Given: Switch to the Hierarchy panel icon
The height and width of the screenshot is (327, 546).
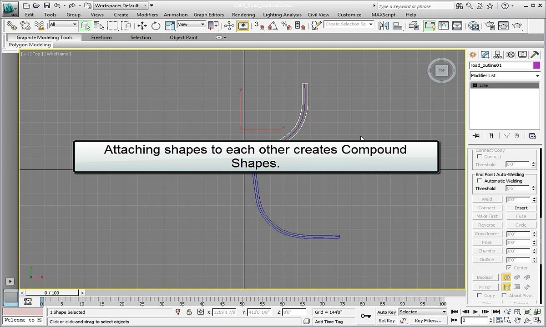Looking at the screenshot, I should click(x=498, y=54).
